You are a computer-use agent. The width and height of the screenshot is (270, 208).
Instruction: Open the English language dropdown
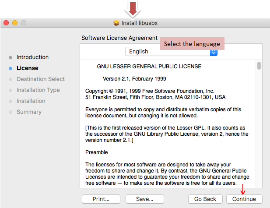coord(171,52)
